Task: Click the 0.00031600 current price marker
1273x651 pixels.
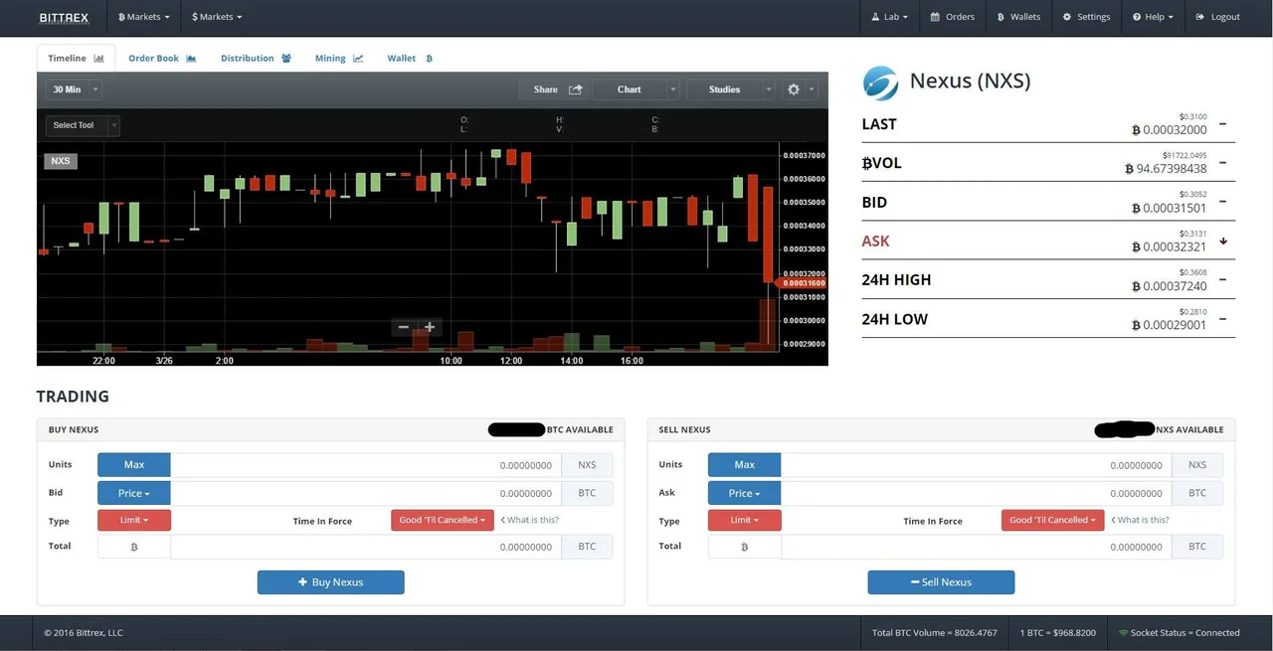Action: (804, 283)
